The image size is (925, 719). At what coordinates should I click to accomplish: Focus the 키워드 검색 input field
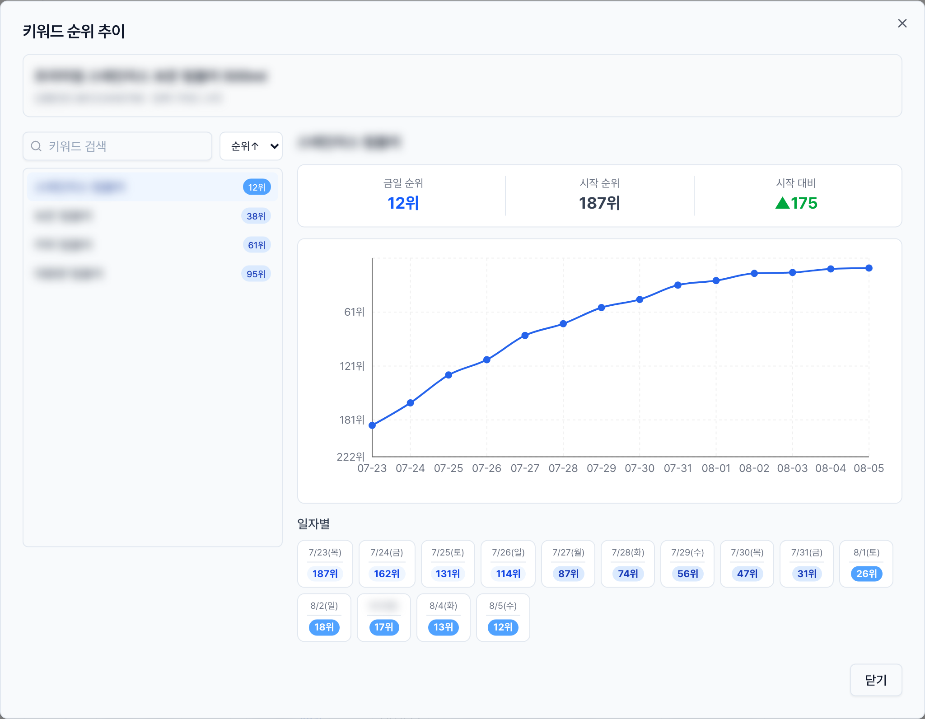(x=117, y=146)
